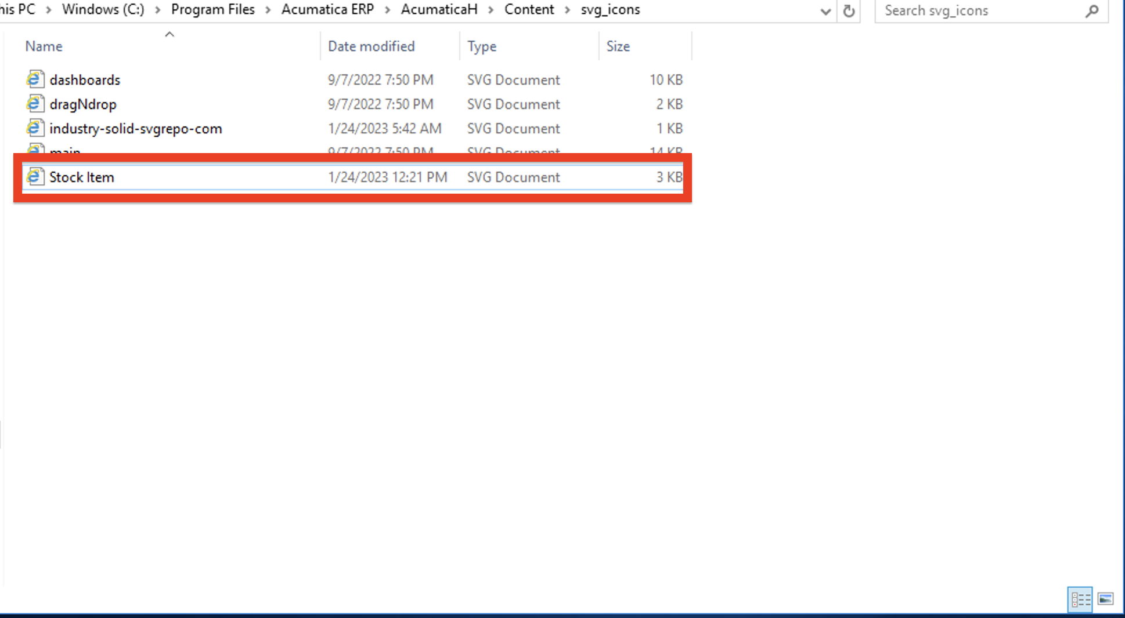Click the file icon next to dragNdrop
The image size is (1125, 618).
point(35,104)
